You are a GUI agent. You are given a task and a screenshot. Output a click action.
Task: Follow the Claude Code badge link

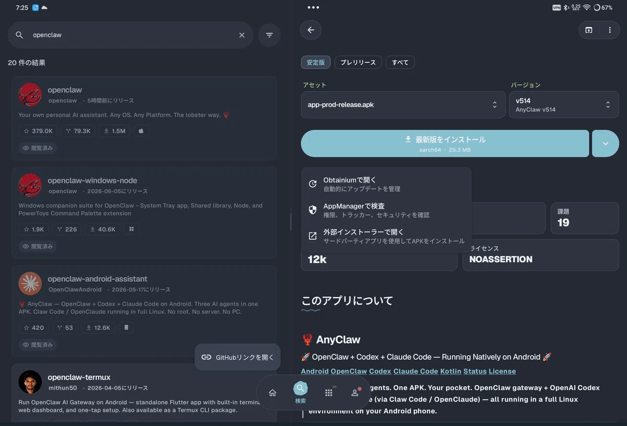click(x=415, y=371)
